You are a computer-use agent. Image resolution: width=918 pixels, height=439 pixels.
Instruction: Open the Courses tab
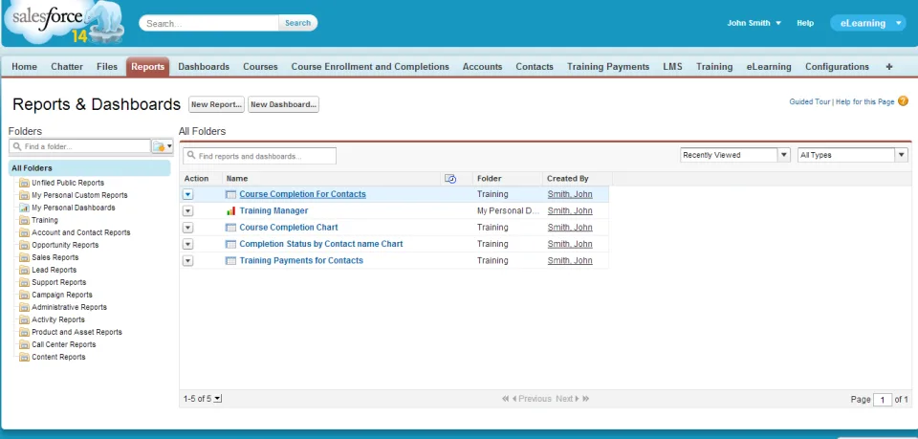[x=260, y=67]
